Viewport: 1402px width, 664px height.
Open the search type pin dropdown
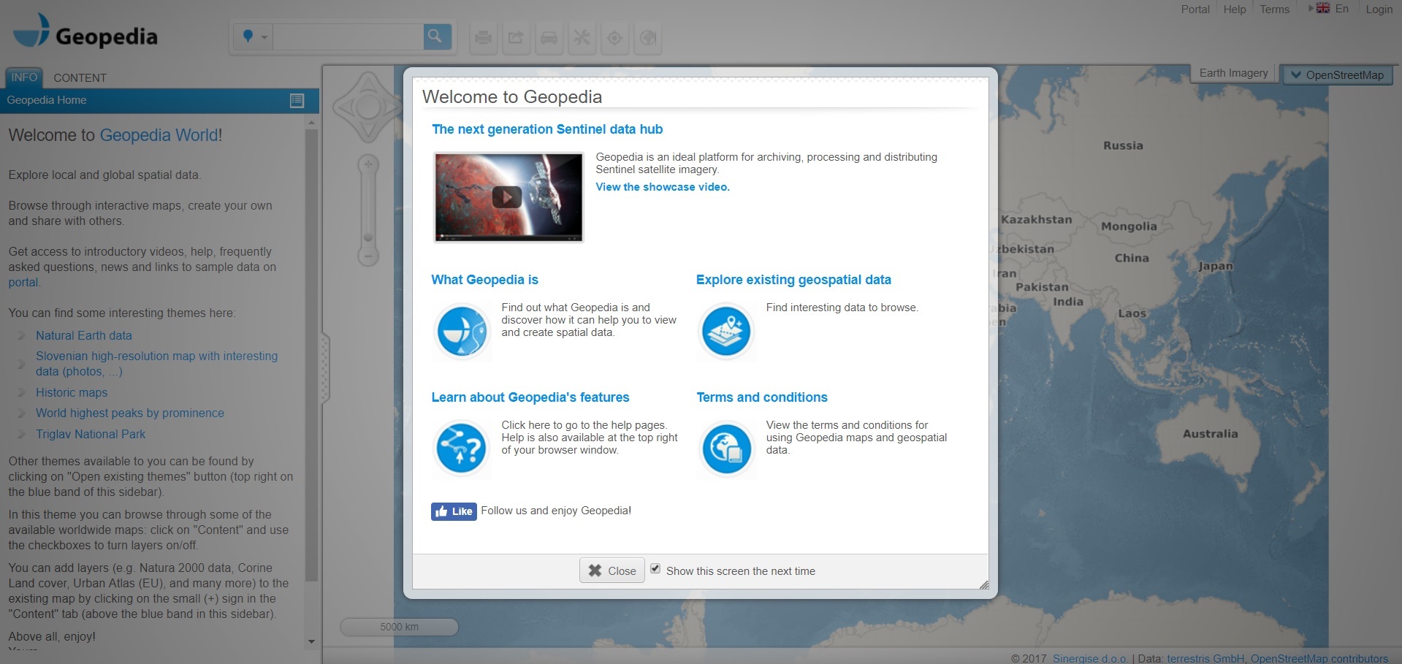tap(254, 37)
